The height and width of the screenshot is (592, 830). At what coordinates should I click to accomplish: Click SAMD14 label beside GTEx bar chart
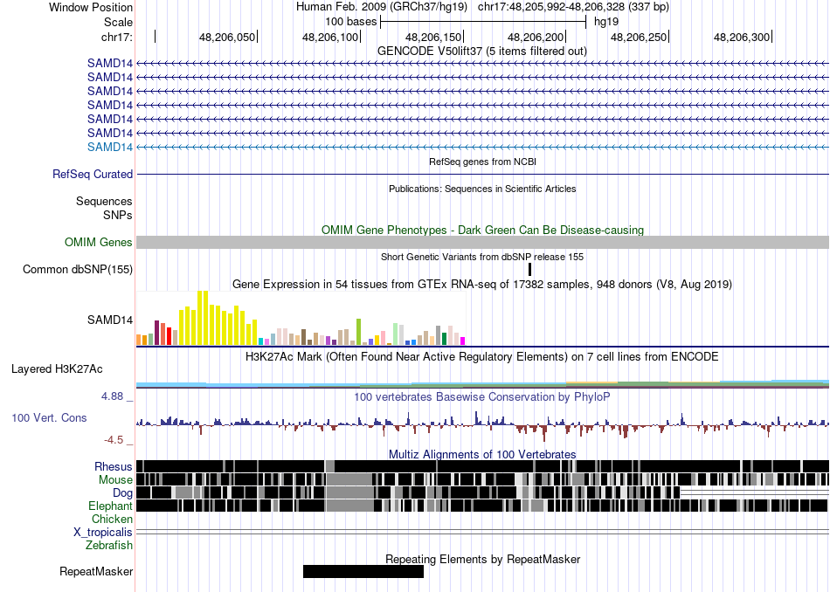pos(110,320)
